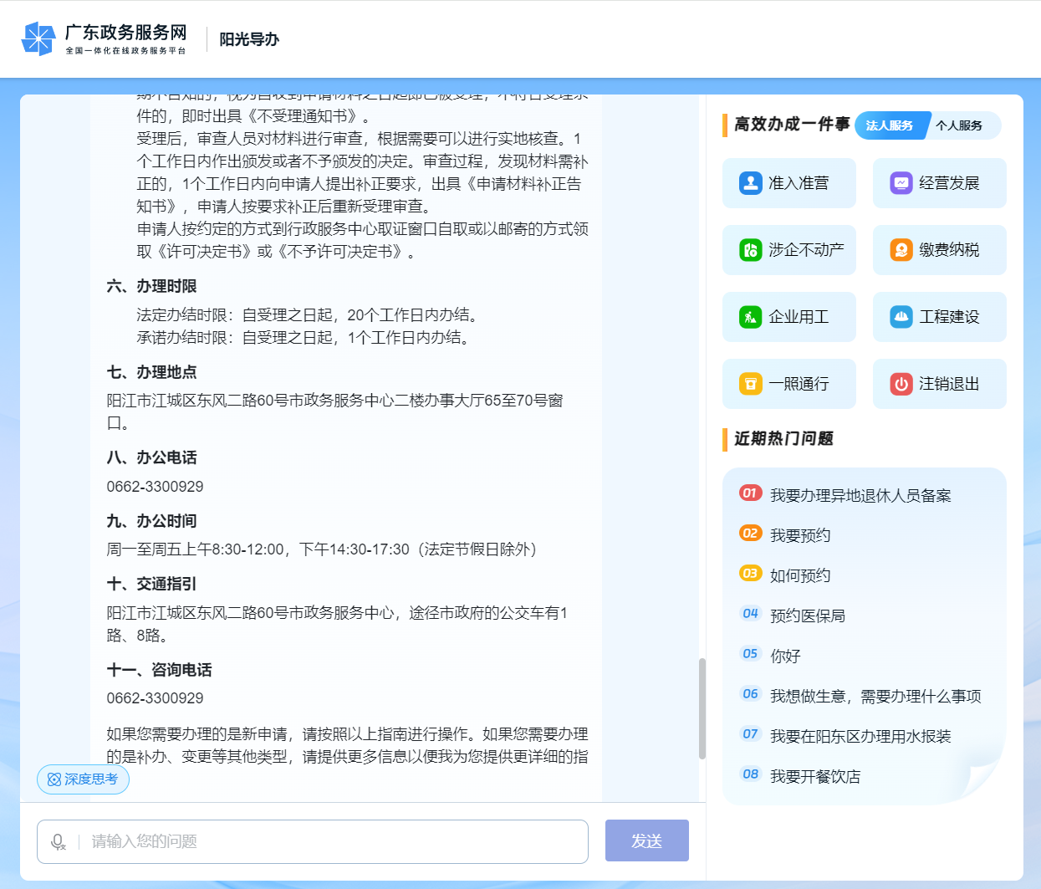This screenshot has width=1041, height=889.
Task: Enable 深度思考 mode
Action: point(83,779)
